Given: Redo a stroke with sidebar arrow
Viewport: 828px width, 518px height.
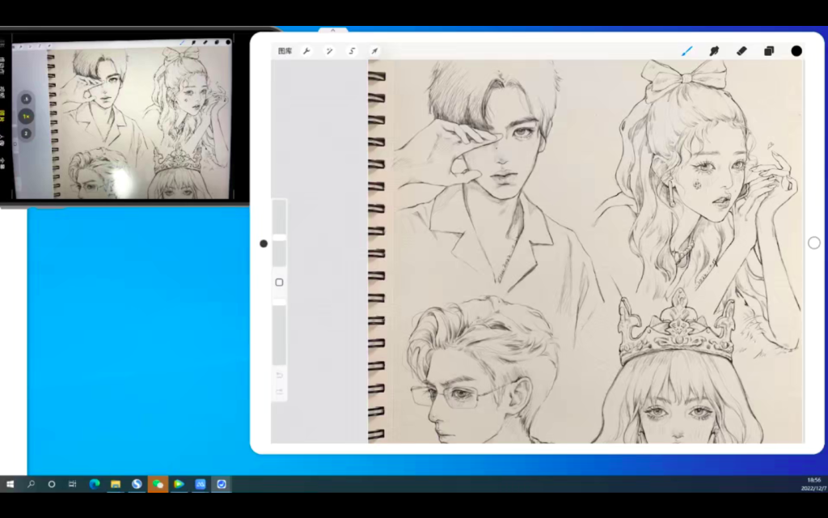Looking at the screenshot, I should pos(279,391).
